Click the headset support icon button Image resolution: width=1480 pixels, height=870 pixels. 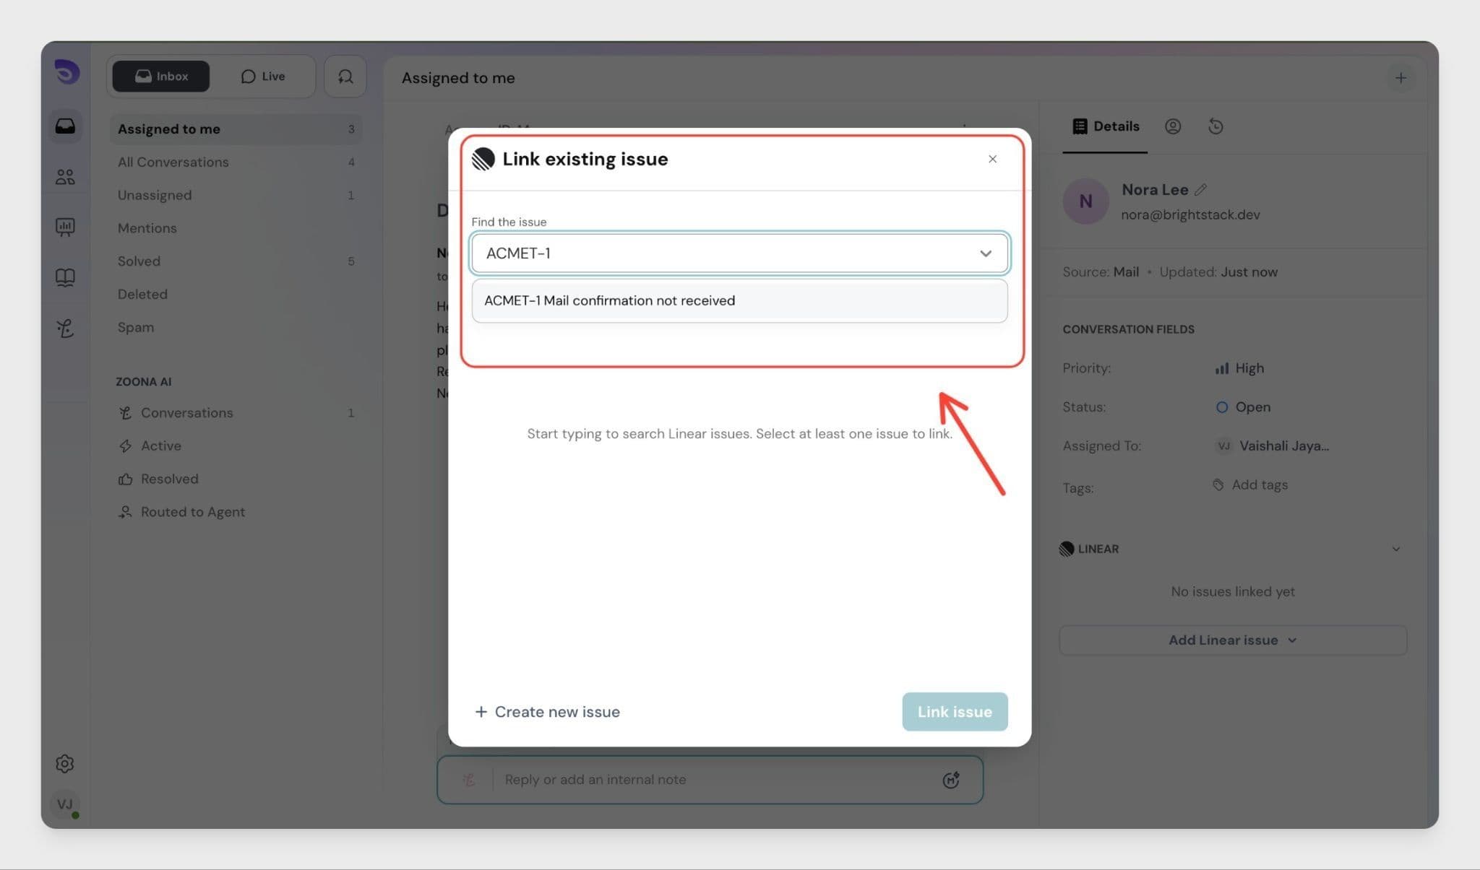[345, 77]
